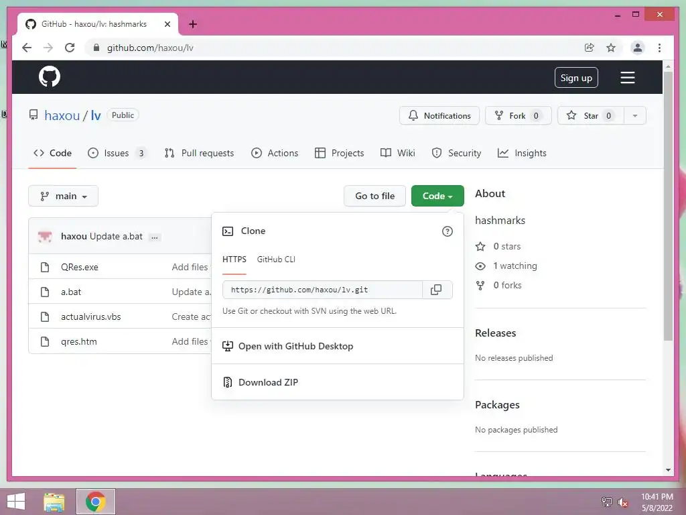Image resolution: width=686 pixels, height=515 pixels.
Task: Open the Pull requests tab
Action: coord(199,154)
